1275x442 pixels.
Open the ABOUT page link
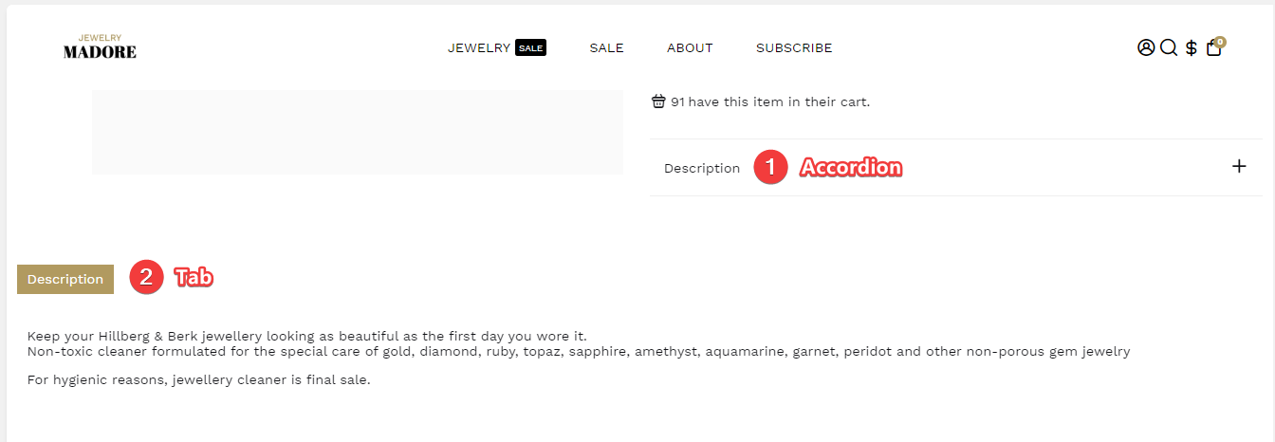click(690, 48)
